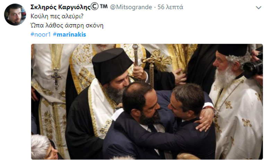Click the dark pectoral cross on the white vestment

pos(56,78)
